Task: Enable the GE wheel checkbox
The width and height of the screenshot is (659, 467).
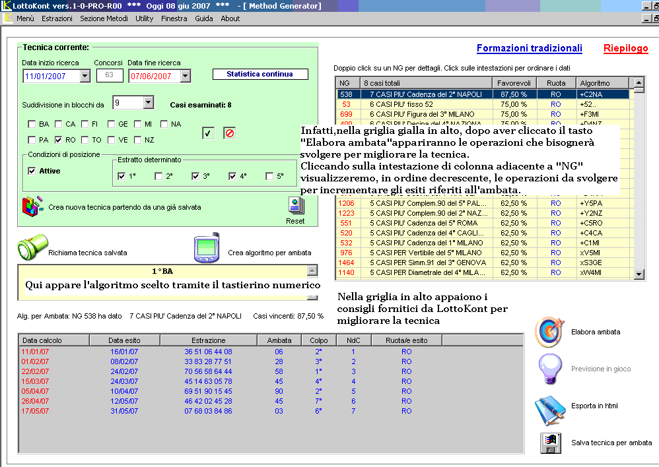Action: click(111, 124)
